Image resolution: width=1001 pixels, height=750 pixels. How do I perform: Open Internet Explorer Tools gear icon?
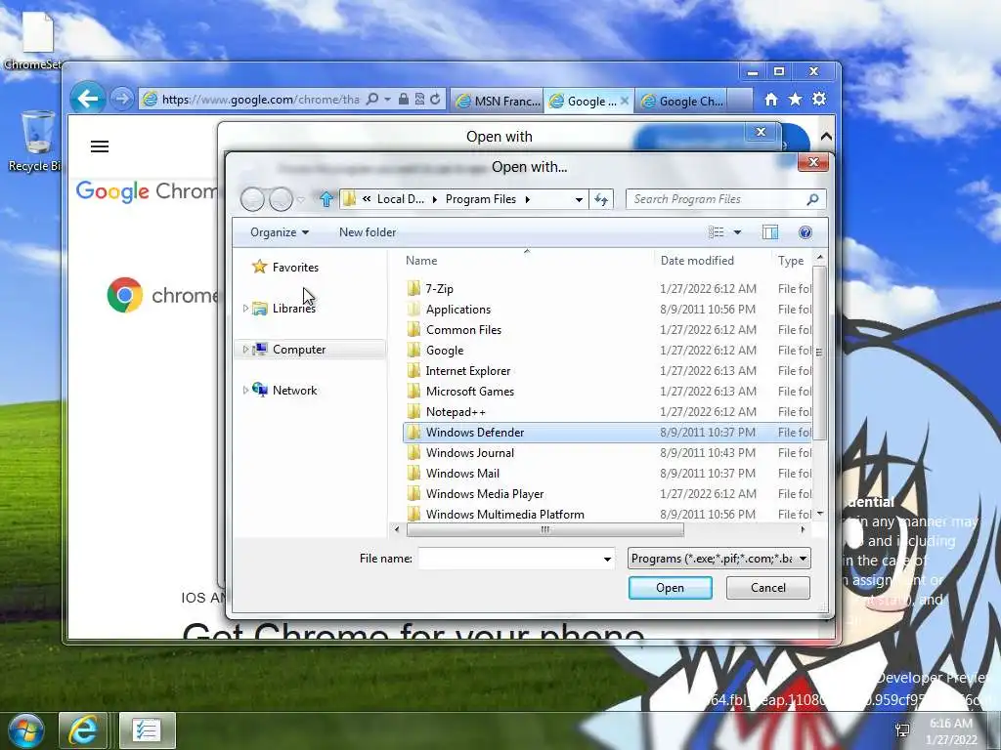819,99
